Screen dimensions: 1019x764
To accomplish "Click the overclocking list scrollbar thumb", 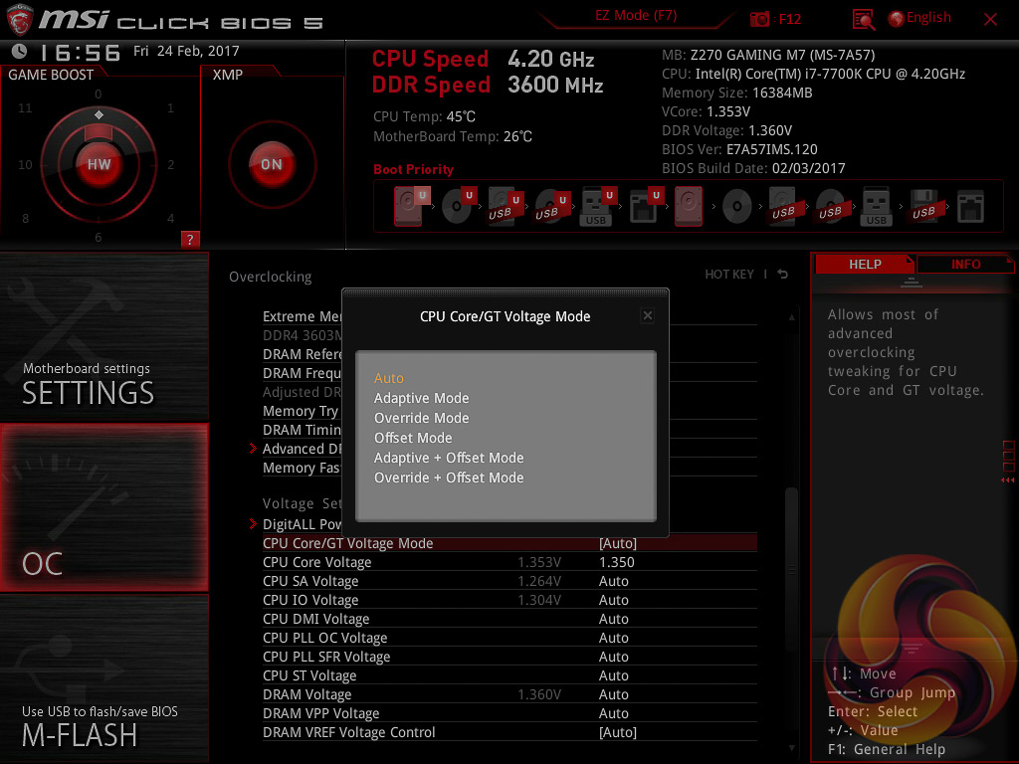I will (791, 568).
